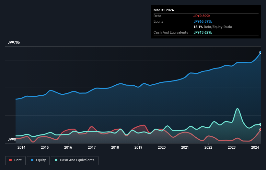Click the teal Cash And Equivalents legend dot
The image size is (266, 170).
click(x=56, y=160)
